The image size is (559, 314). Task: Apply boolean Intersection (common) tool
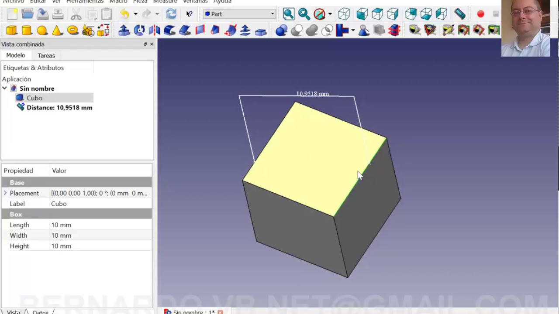327,30
